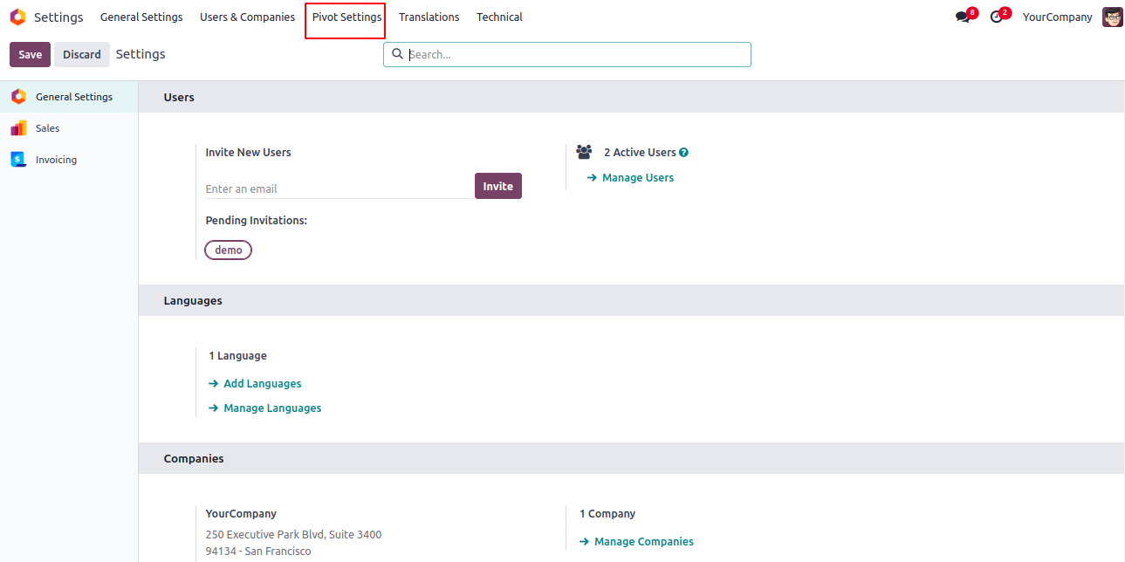Open the Discuss messages icon
The image size is (1125, 562).
(x=963, y=17)
